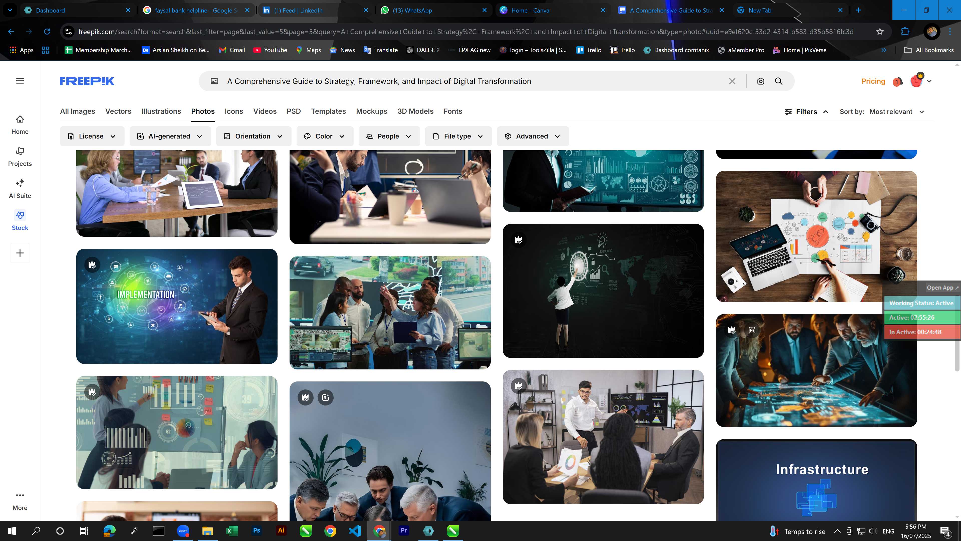Open a new browser tab with plus
Viewport: 961px width, 541px height.
coord(858,10)
